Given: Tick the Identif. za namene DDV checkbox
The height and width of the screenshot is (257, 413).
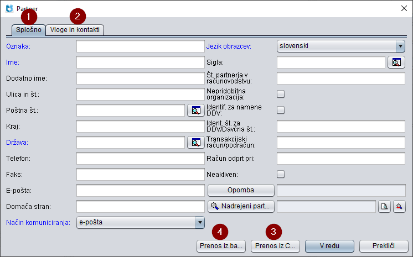Looking at the screenshot, I should (281, 110).
